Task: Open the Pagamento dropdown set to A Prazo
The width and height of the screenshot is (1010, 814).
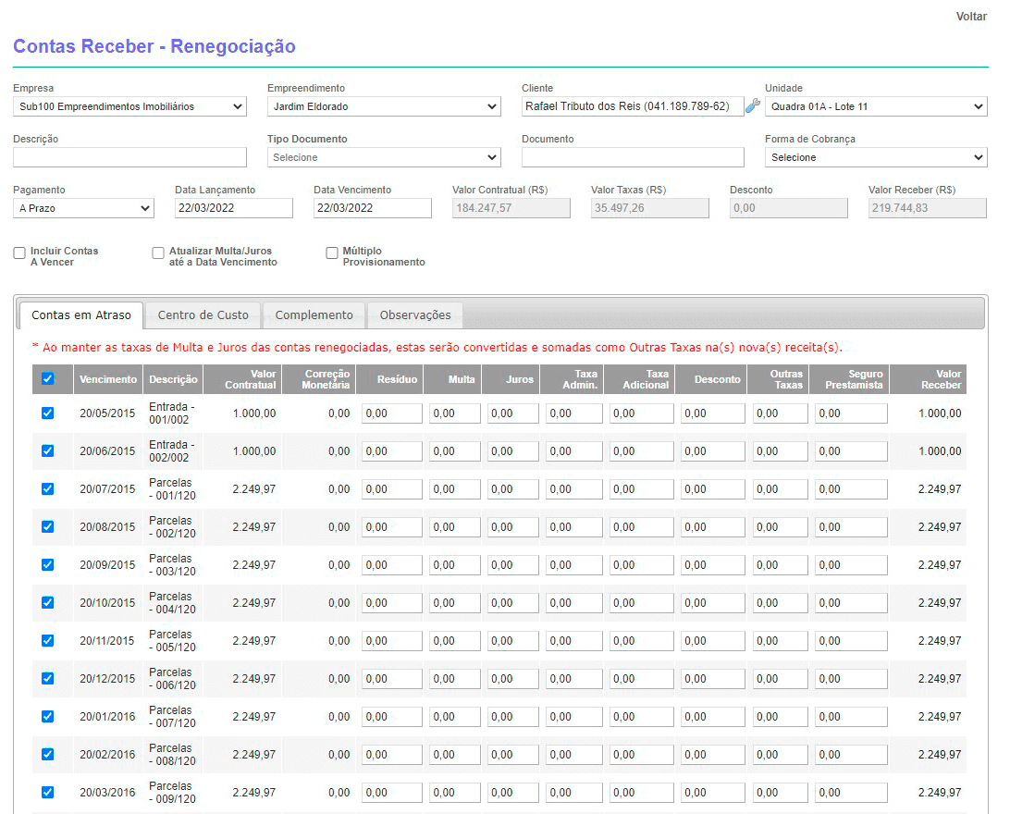Action: coord(83,208)
